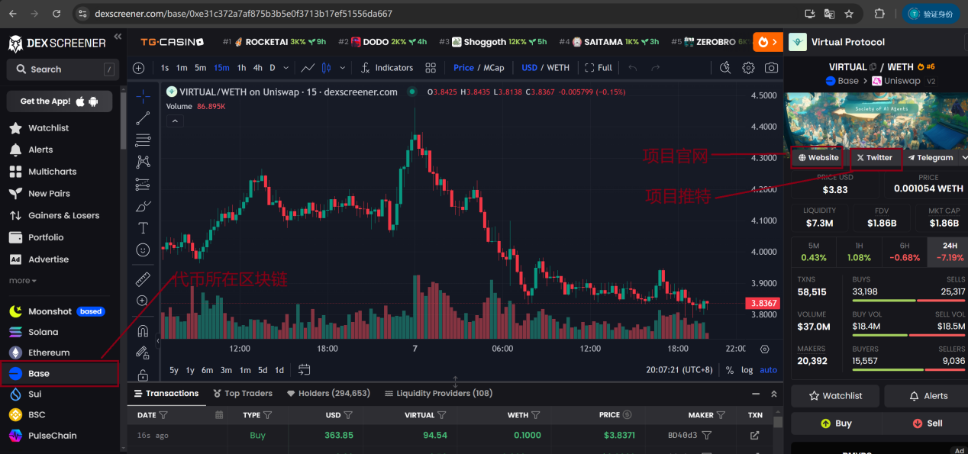Collapse the left sidebar
The image size is (968, 454).
click(x=118, y=37)
